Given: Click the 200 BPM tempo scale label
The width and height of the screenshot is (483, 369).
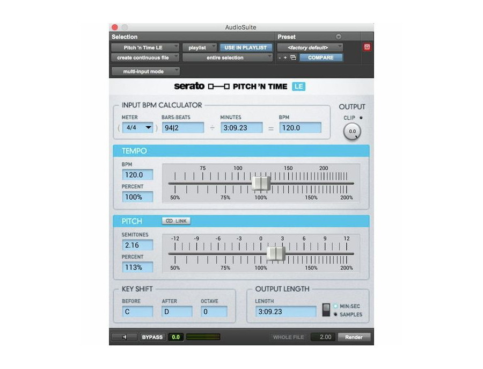Looking at the screenshot, I should [x=324, y=168].
